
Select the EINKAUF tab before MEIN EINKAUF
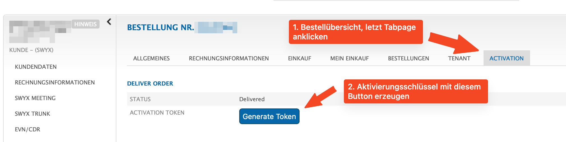[x=300, y=58]
